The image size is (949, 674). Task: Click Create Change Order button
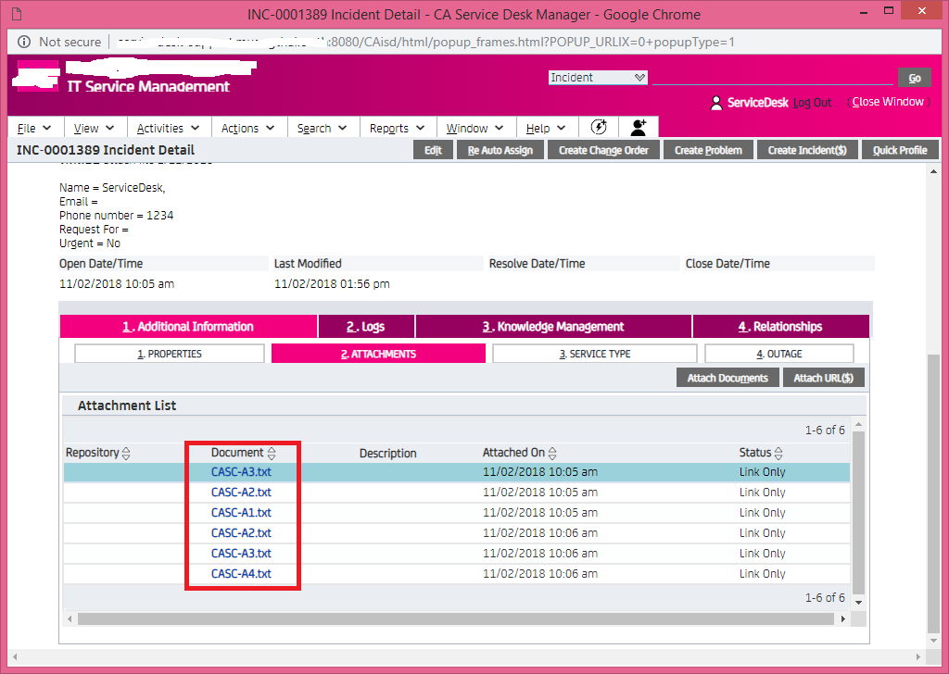[603, 150]
